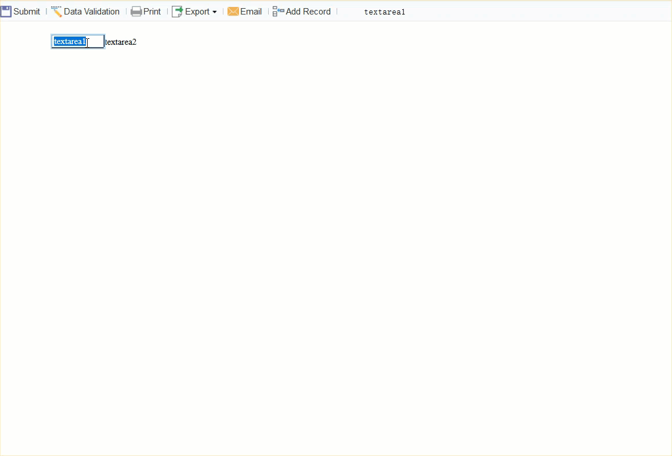Screen dimensions: 672x456
Task: Select the Data Validation wand icon
Action: coord(56,10)
